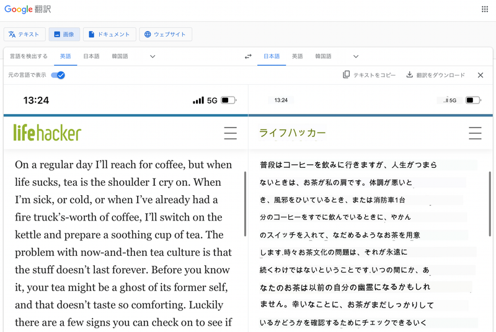
Task: Click hamburger menu icon in translated image
Action: [475, 133]
